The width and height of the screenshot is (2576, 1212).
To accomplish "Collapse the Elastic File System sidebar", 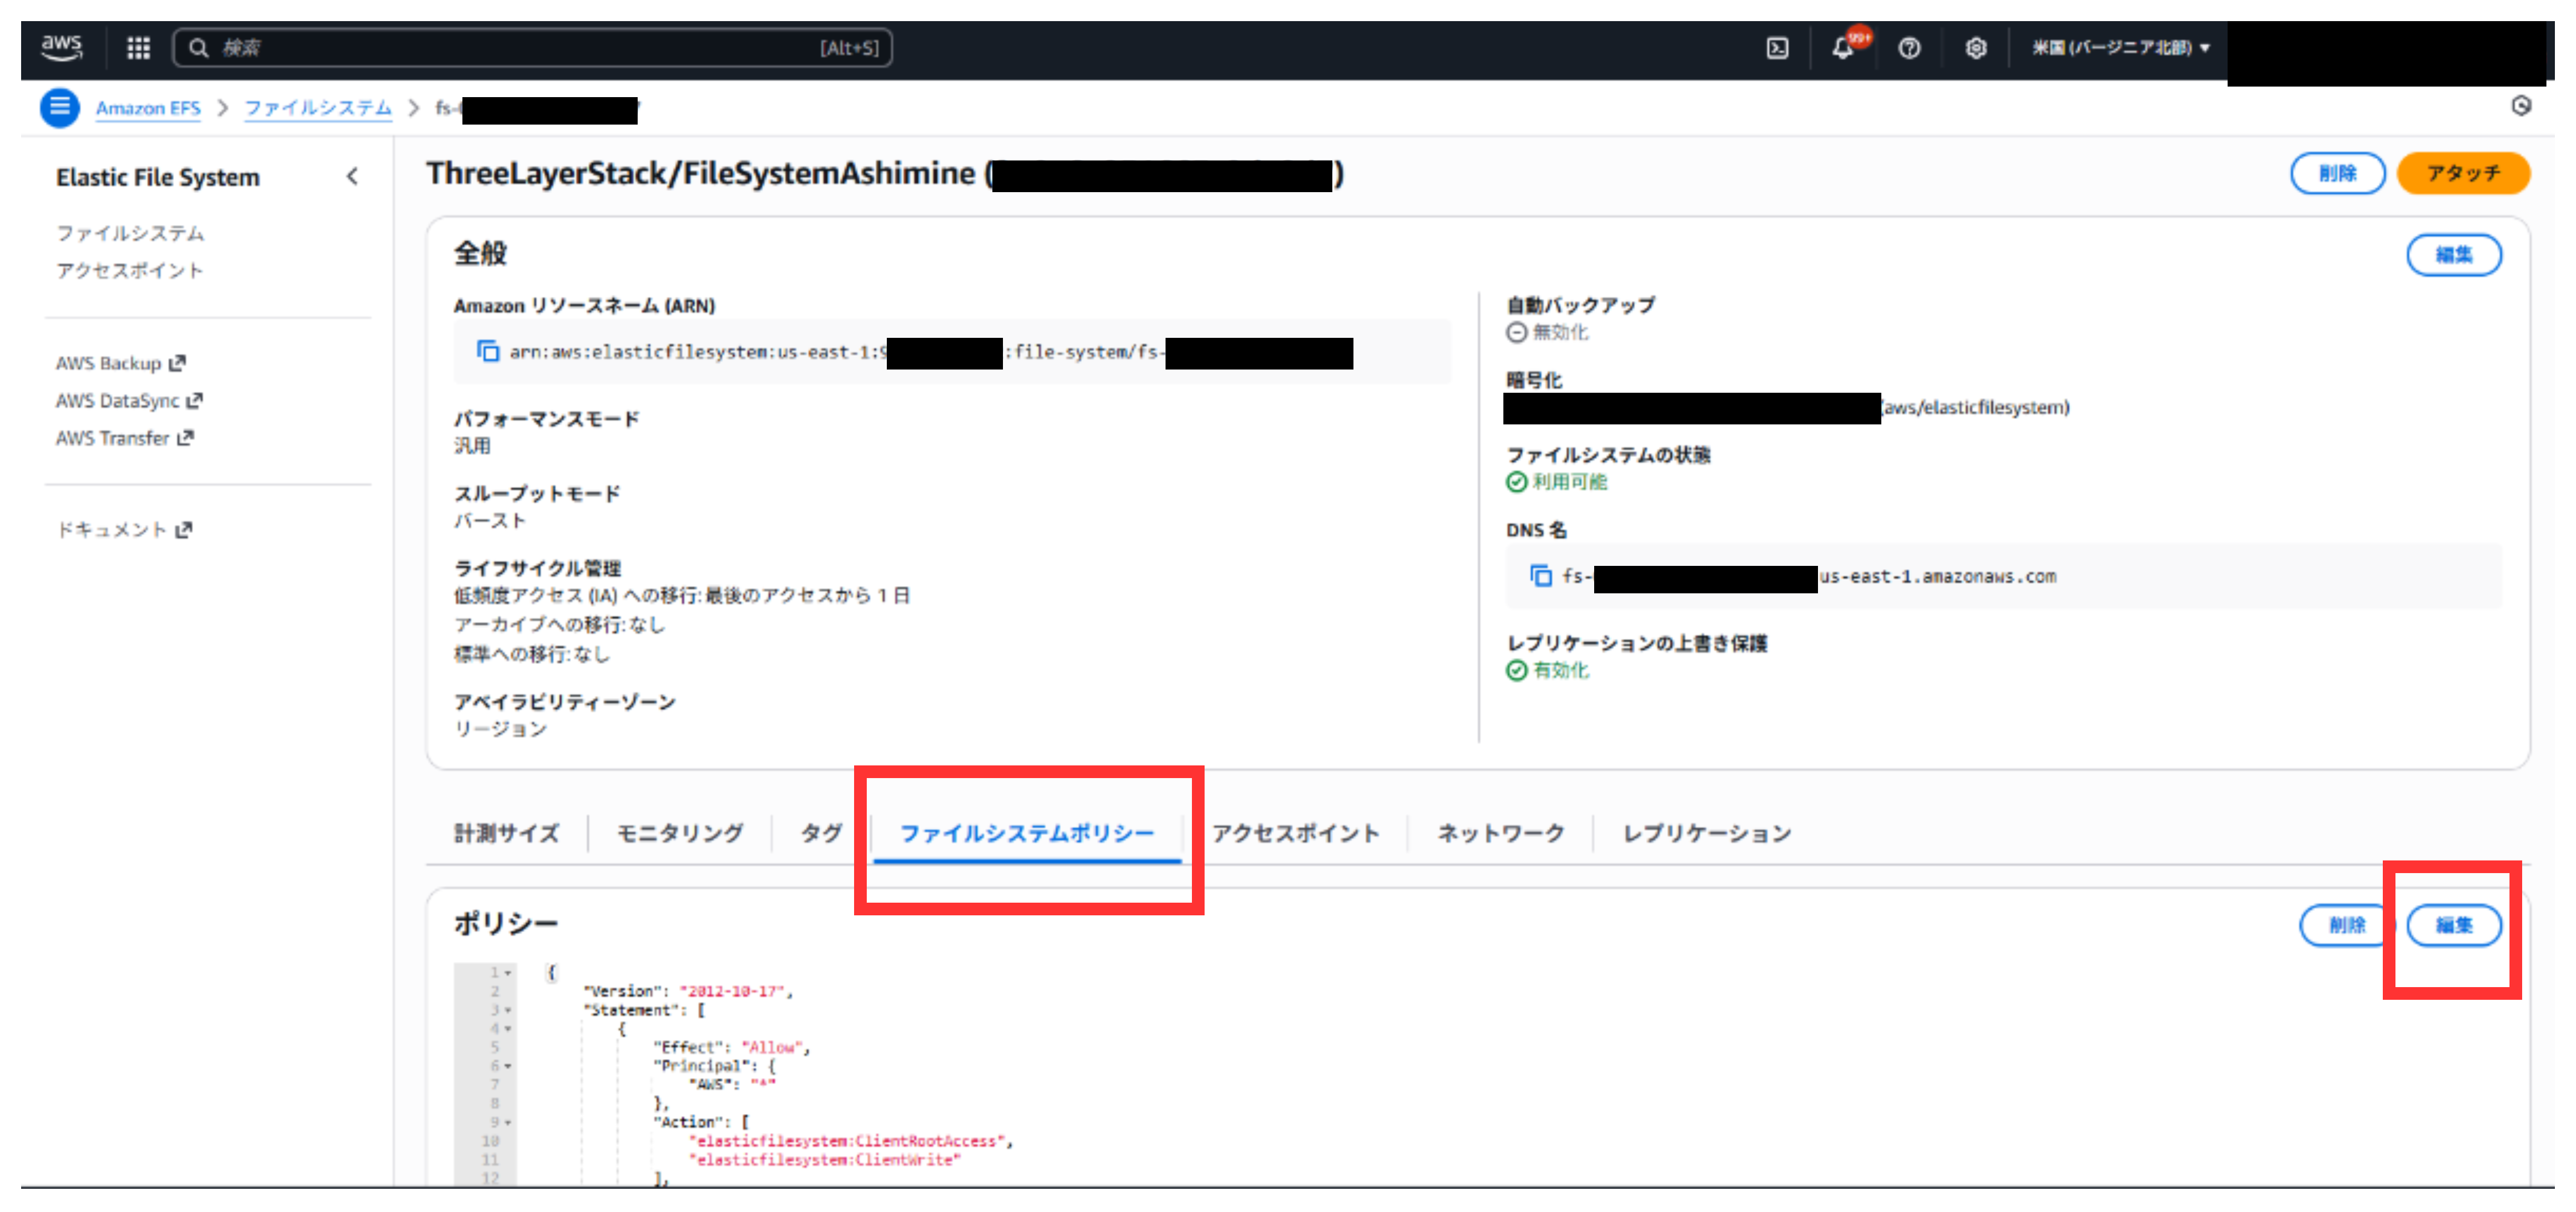I will point(353,176).
